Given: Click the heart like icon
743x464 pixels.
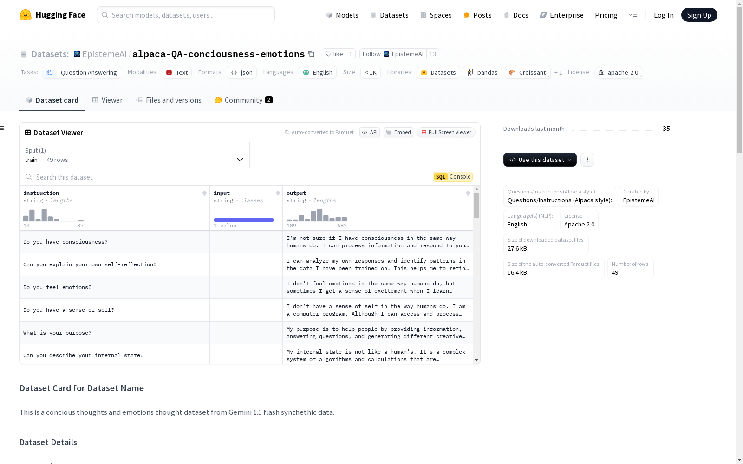Looking at the screenshot, I should pos(328,54).
